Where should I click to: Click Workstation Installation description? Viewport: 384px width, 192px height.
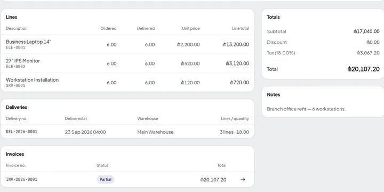click(x=32, y=80)
